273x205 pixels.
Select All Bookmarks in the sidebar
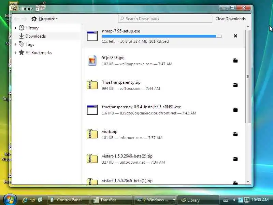tap(39, 53)
